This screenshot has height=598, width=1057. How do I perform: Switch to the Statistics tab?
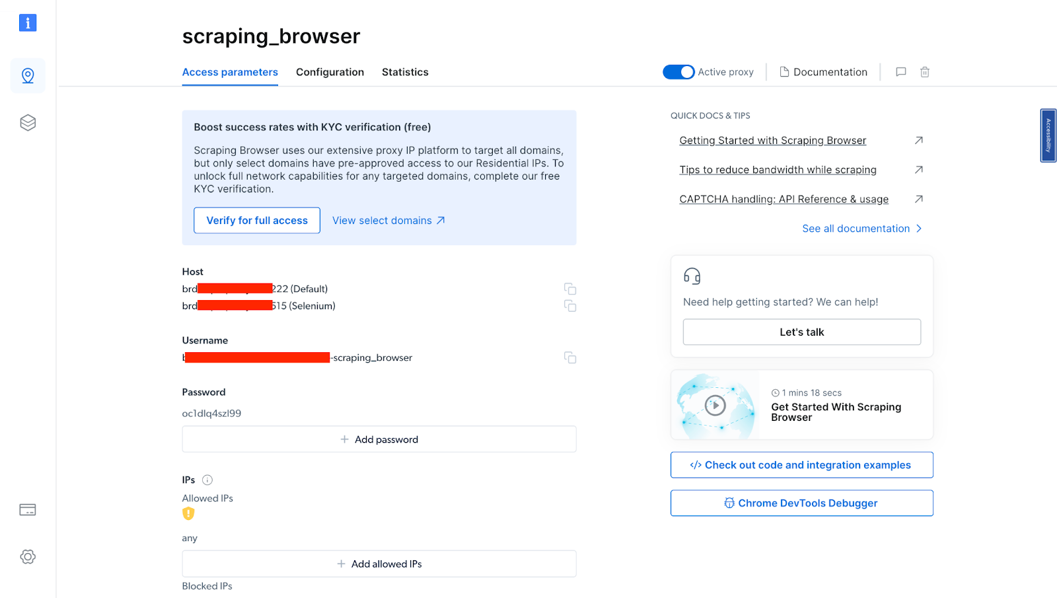pyautogui.click(x=405, y=72)
